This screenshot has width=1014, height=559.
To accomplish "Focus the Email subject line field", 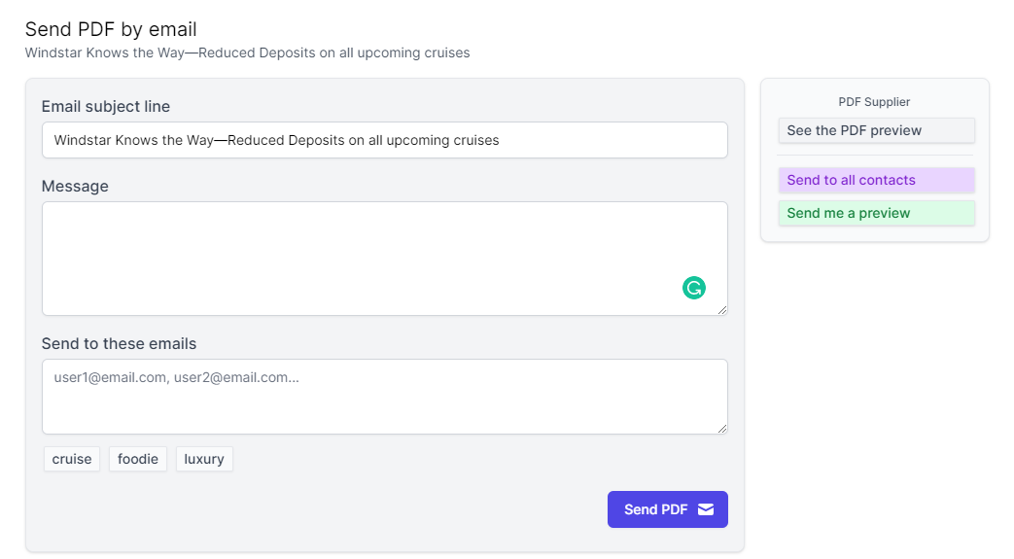I will 385,140.
